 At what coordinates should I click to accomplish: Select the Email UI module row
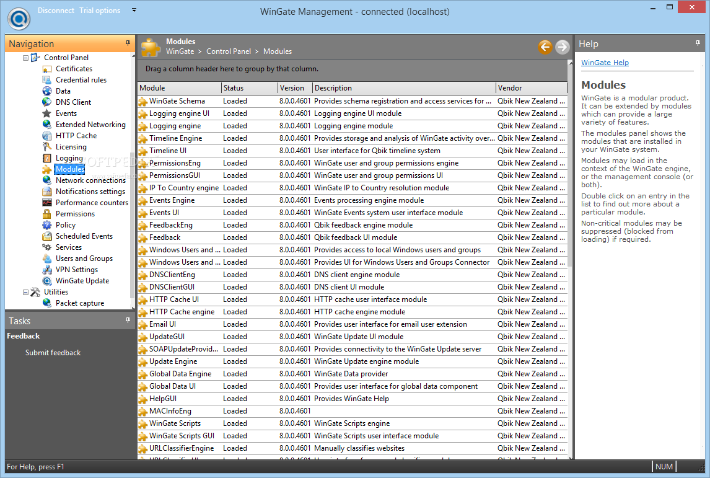[x=353, y=324]
